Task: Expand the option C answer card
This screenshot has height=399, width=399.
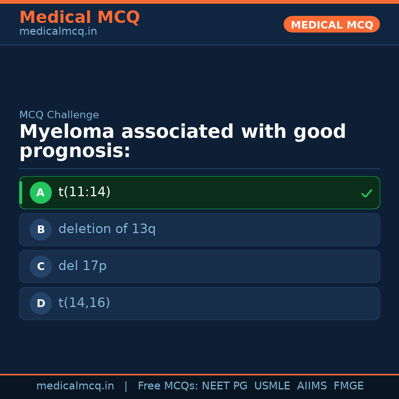Action: [x=199, y=266]
